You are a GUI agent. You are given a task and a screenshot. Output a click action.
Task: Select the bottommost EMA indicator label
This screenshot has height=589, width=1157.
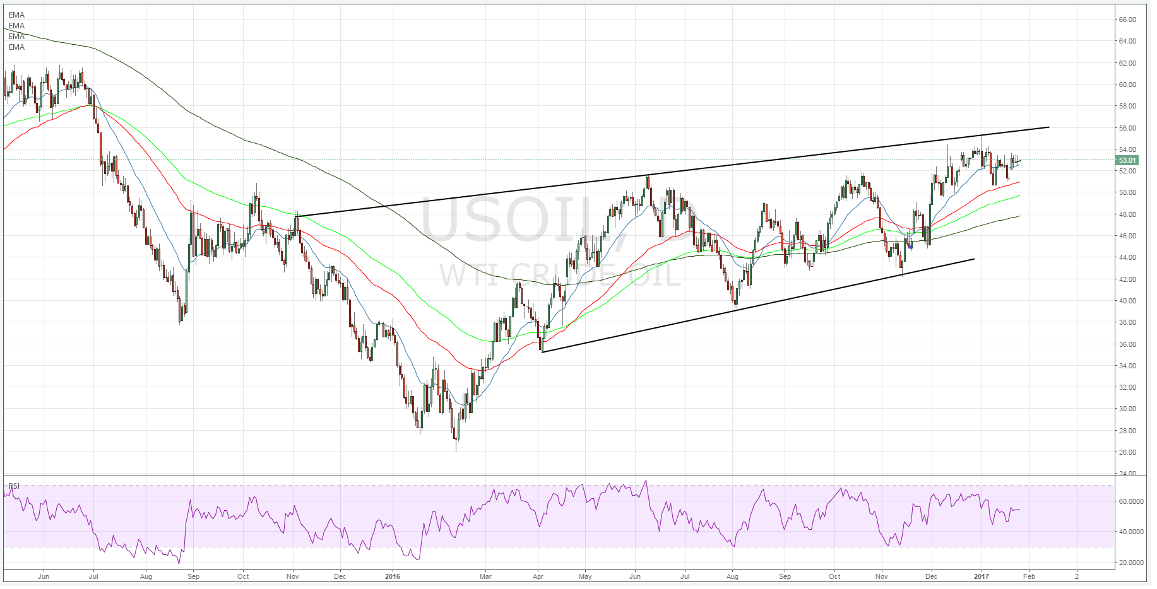pyautogui.click(x=17, y=47)
